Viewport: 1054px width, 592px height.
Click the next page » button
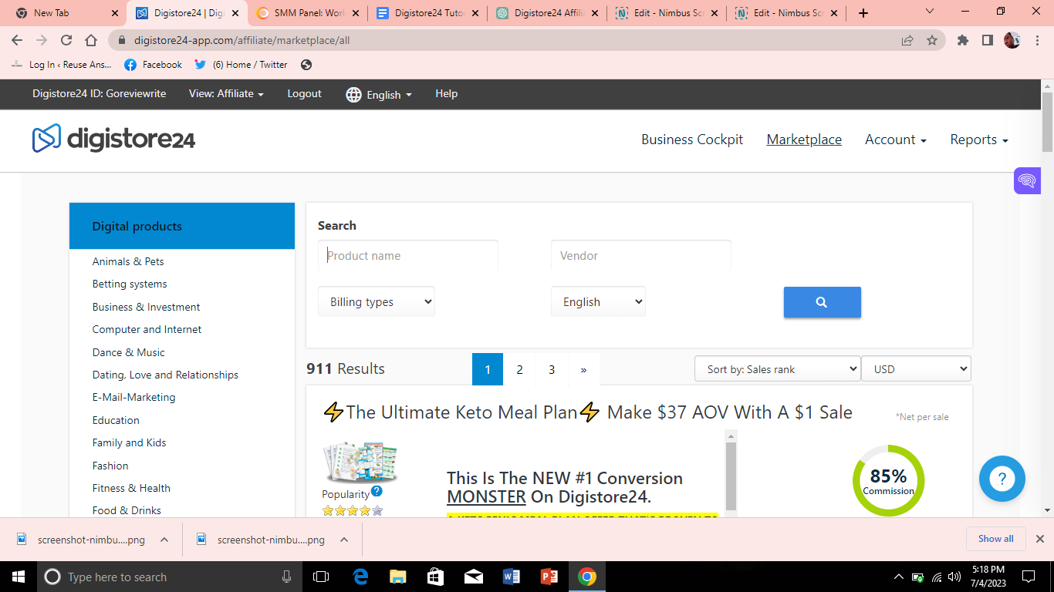click(x=583, y=369)
